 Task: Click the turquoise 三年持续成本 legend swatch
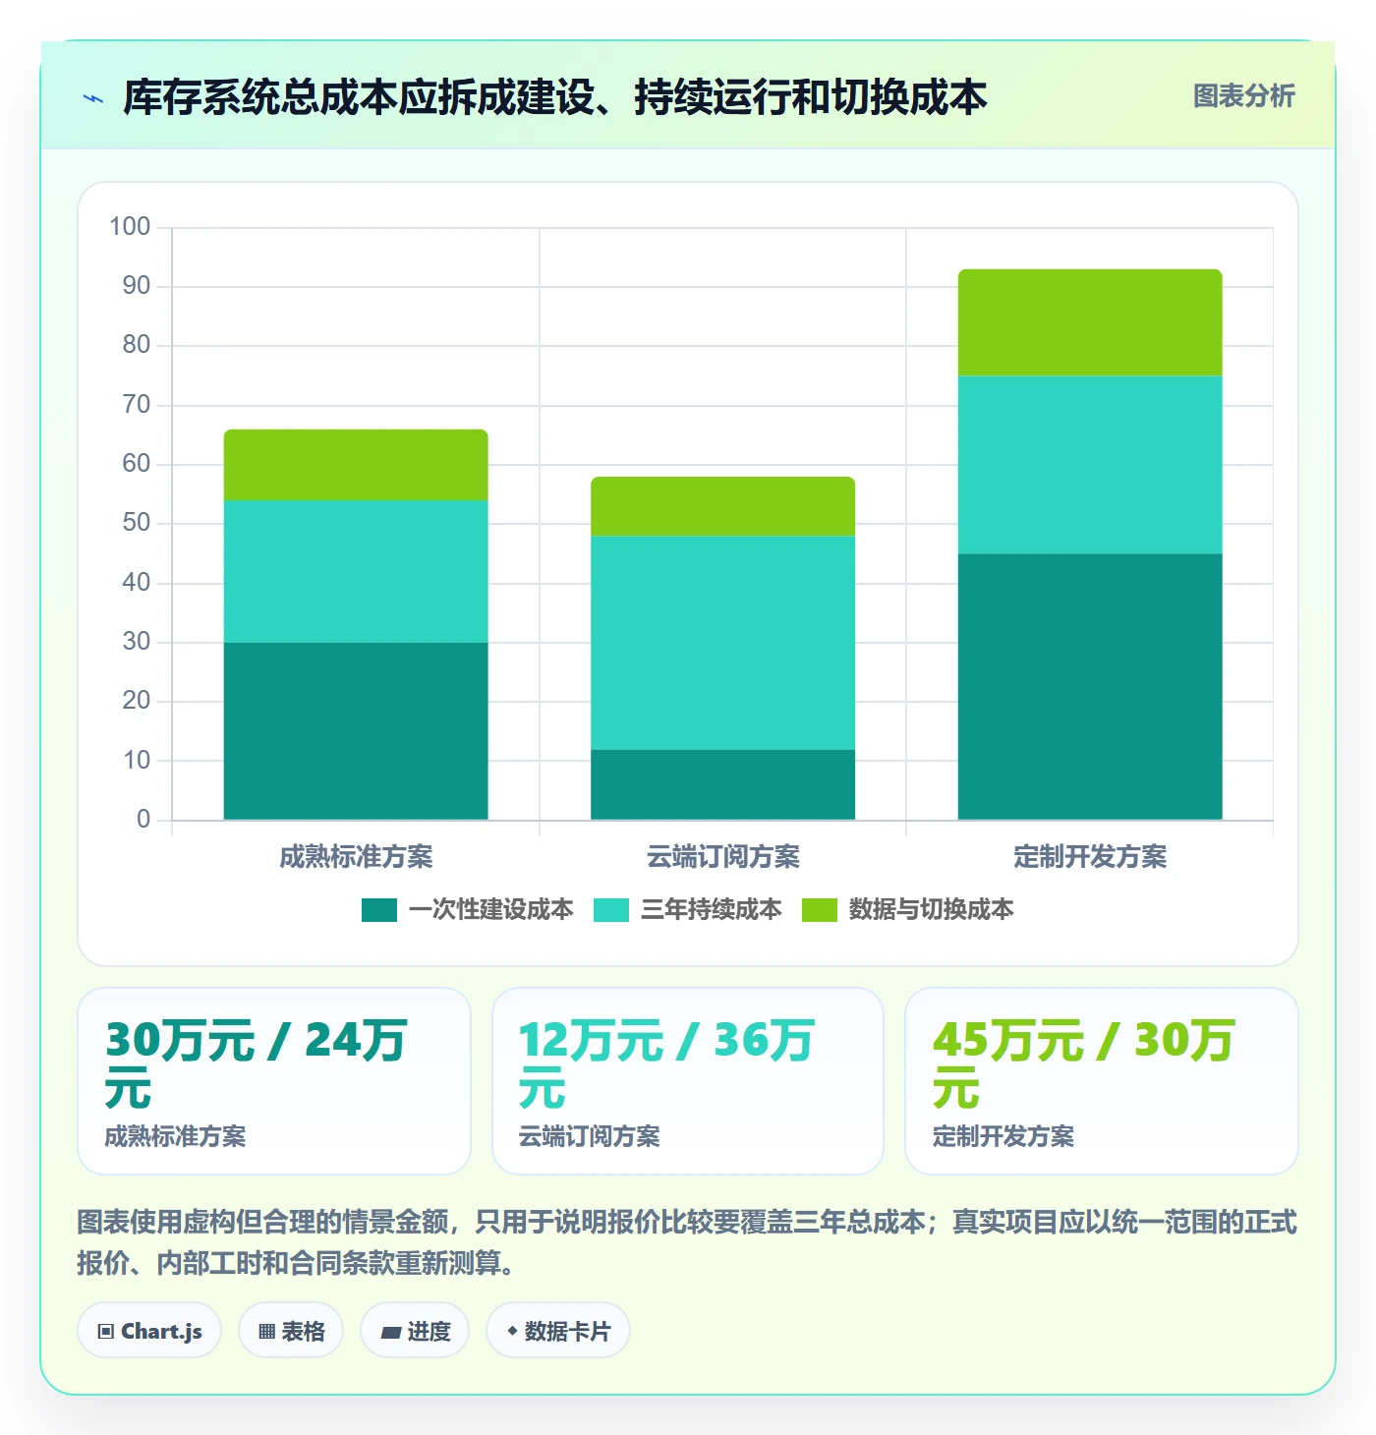(x=611, y=910)
